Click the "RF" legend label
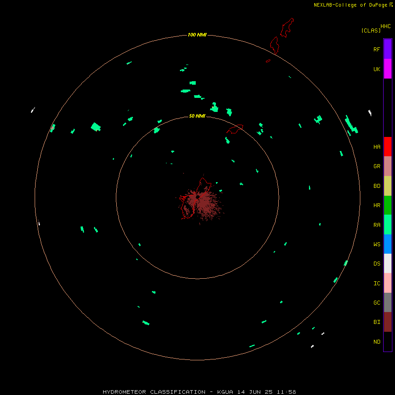 coord(377,49)
